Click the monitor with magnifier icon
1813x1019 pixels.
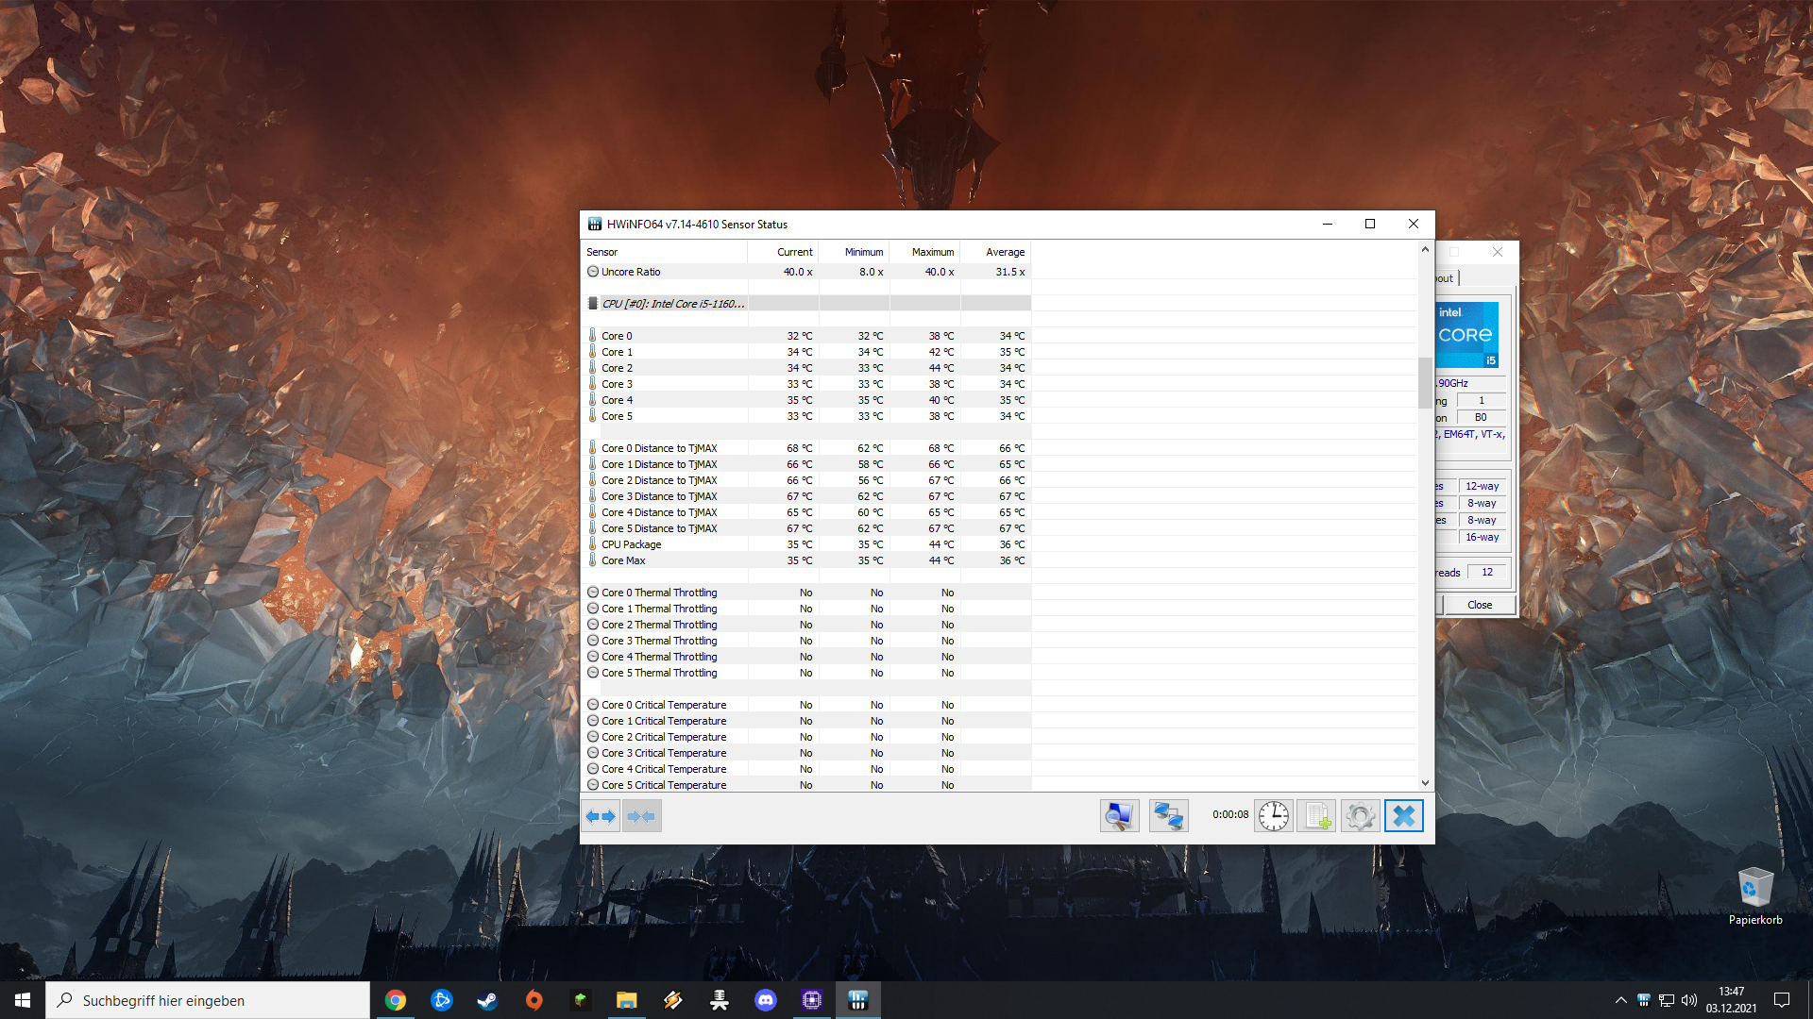(x=1119, y=815)
